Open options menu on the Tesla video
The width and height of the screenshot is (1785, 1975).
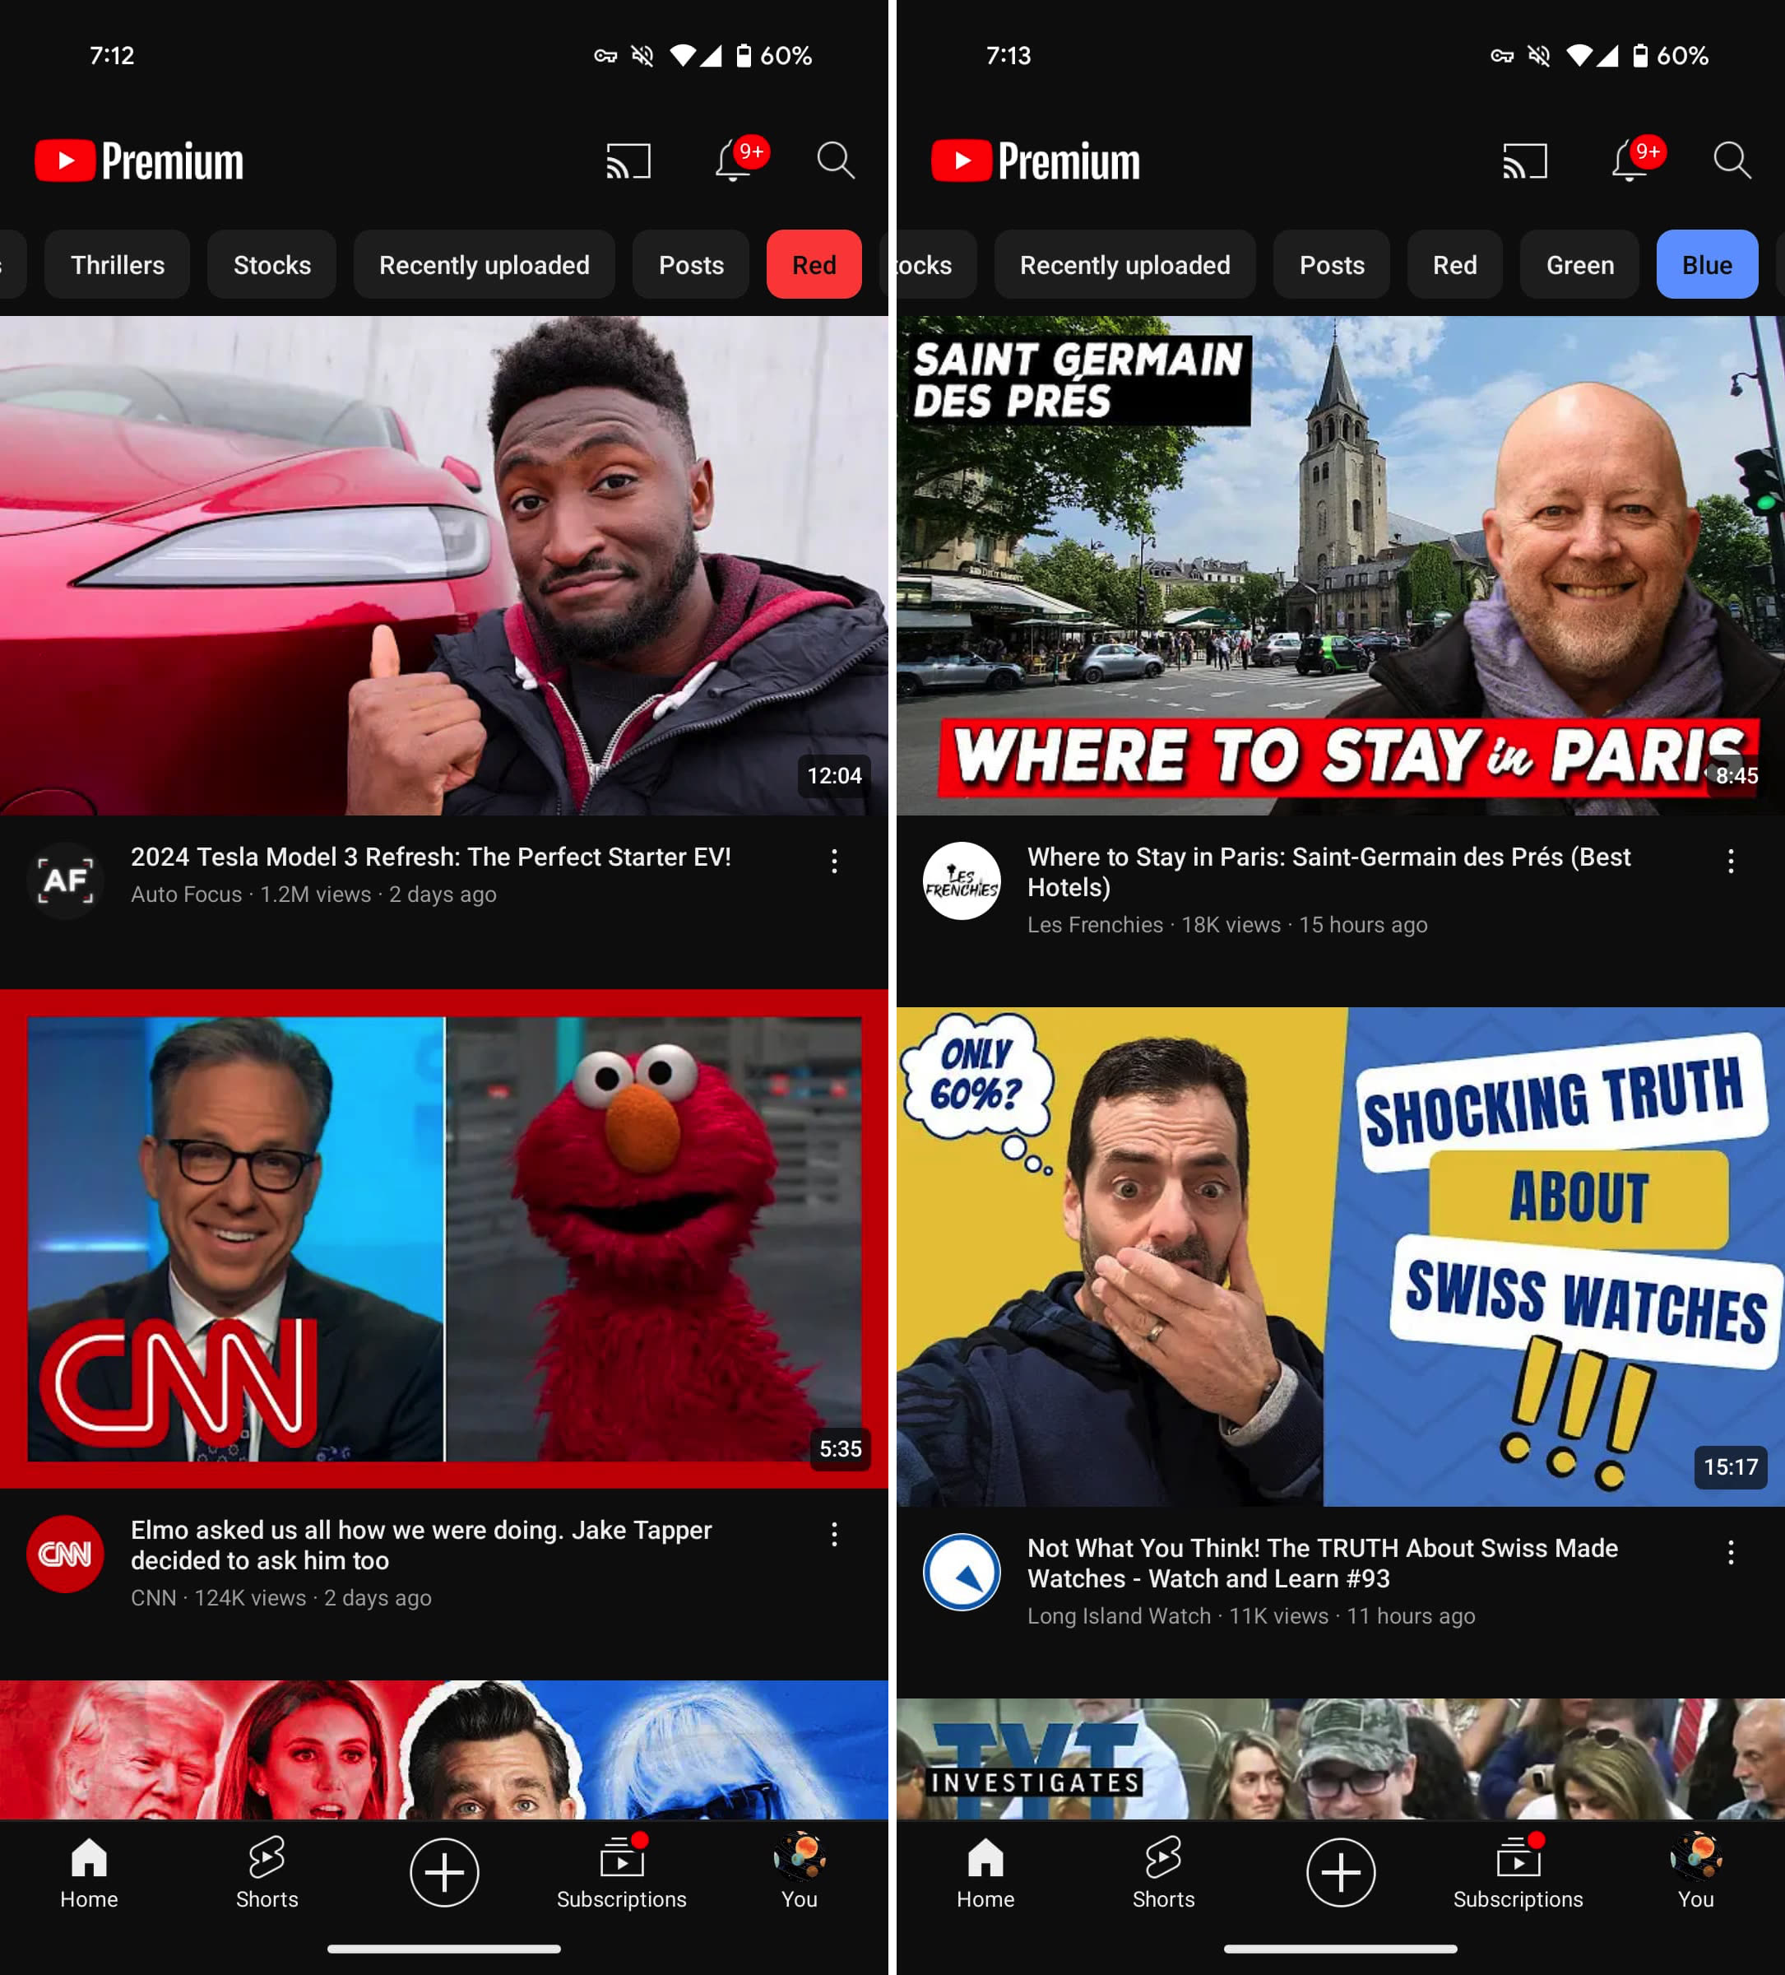[x=833, y=860]
